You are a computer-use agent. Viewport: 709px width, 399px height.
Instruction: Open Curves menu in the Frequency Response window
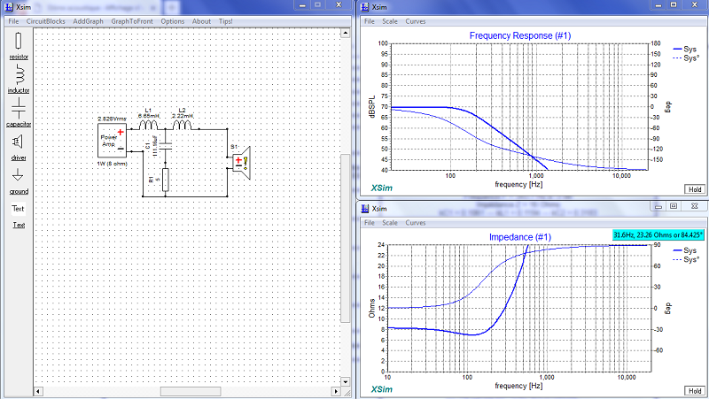pos(415,21)
